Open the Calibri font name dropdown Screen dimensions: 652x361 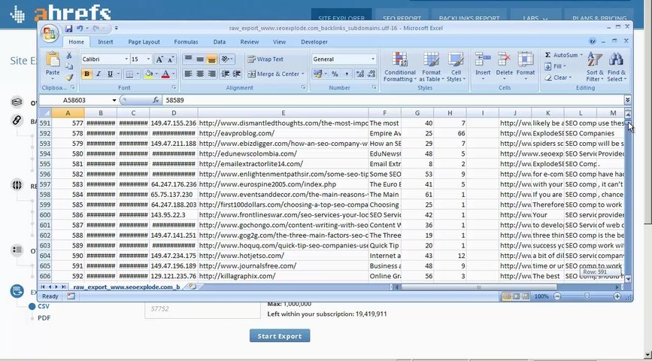pos(126,59)
